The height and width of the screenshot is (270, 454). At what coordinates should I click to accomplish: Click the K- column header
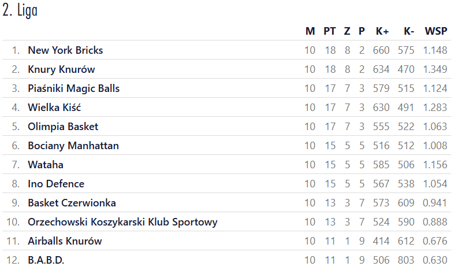[409, 31]
